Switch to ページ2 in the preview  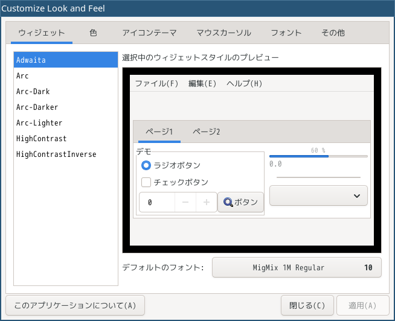click(206, 132)
